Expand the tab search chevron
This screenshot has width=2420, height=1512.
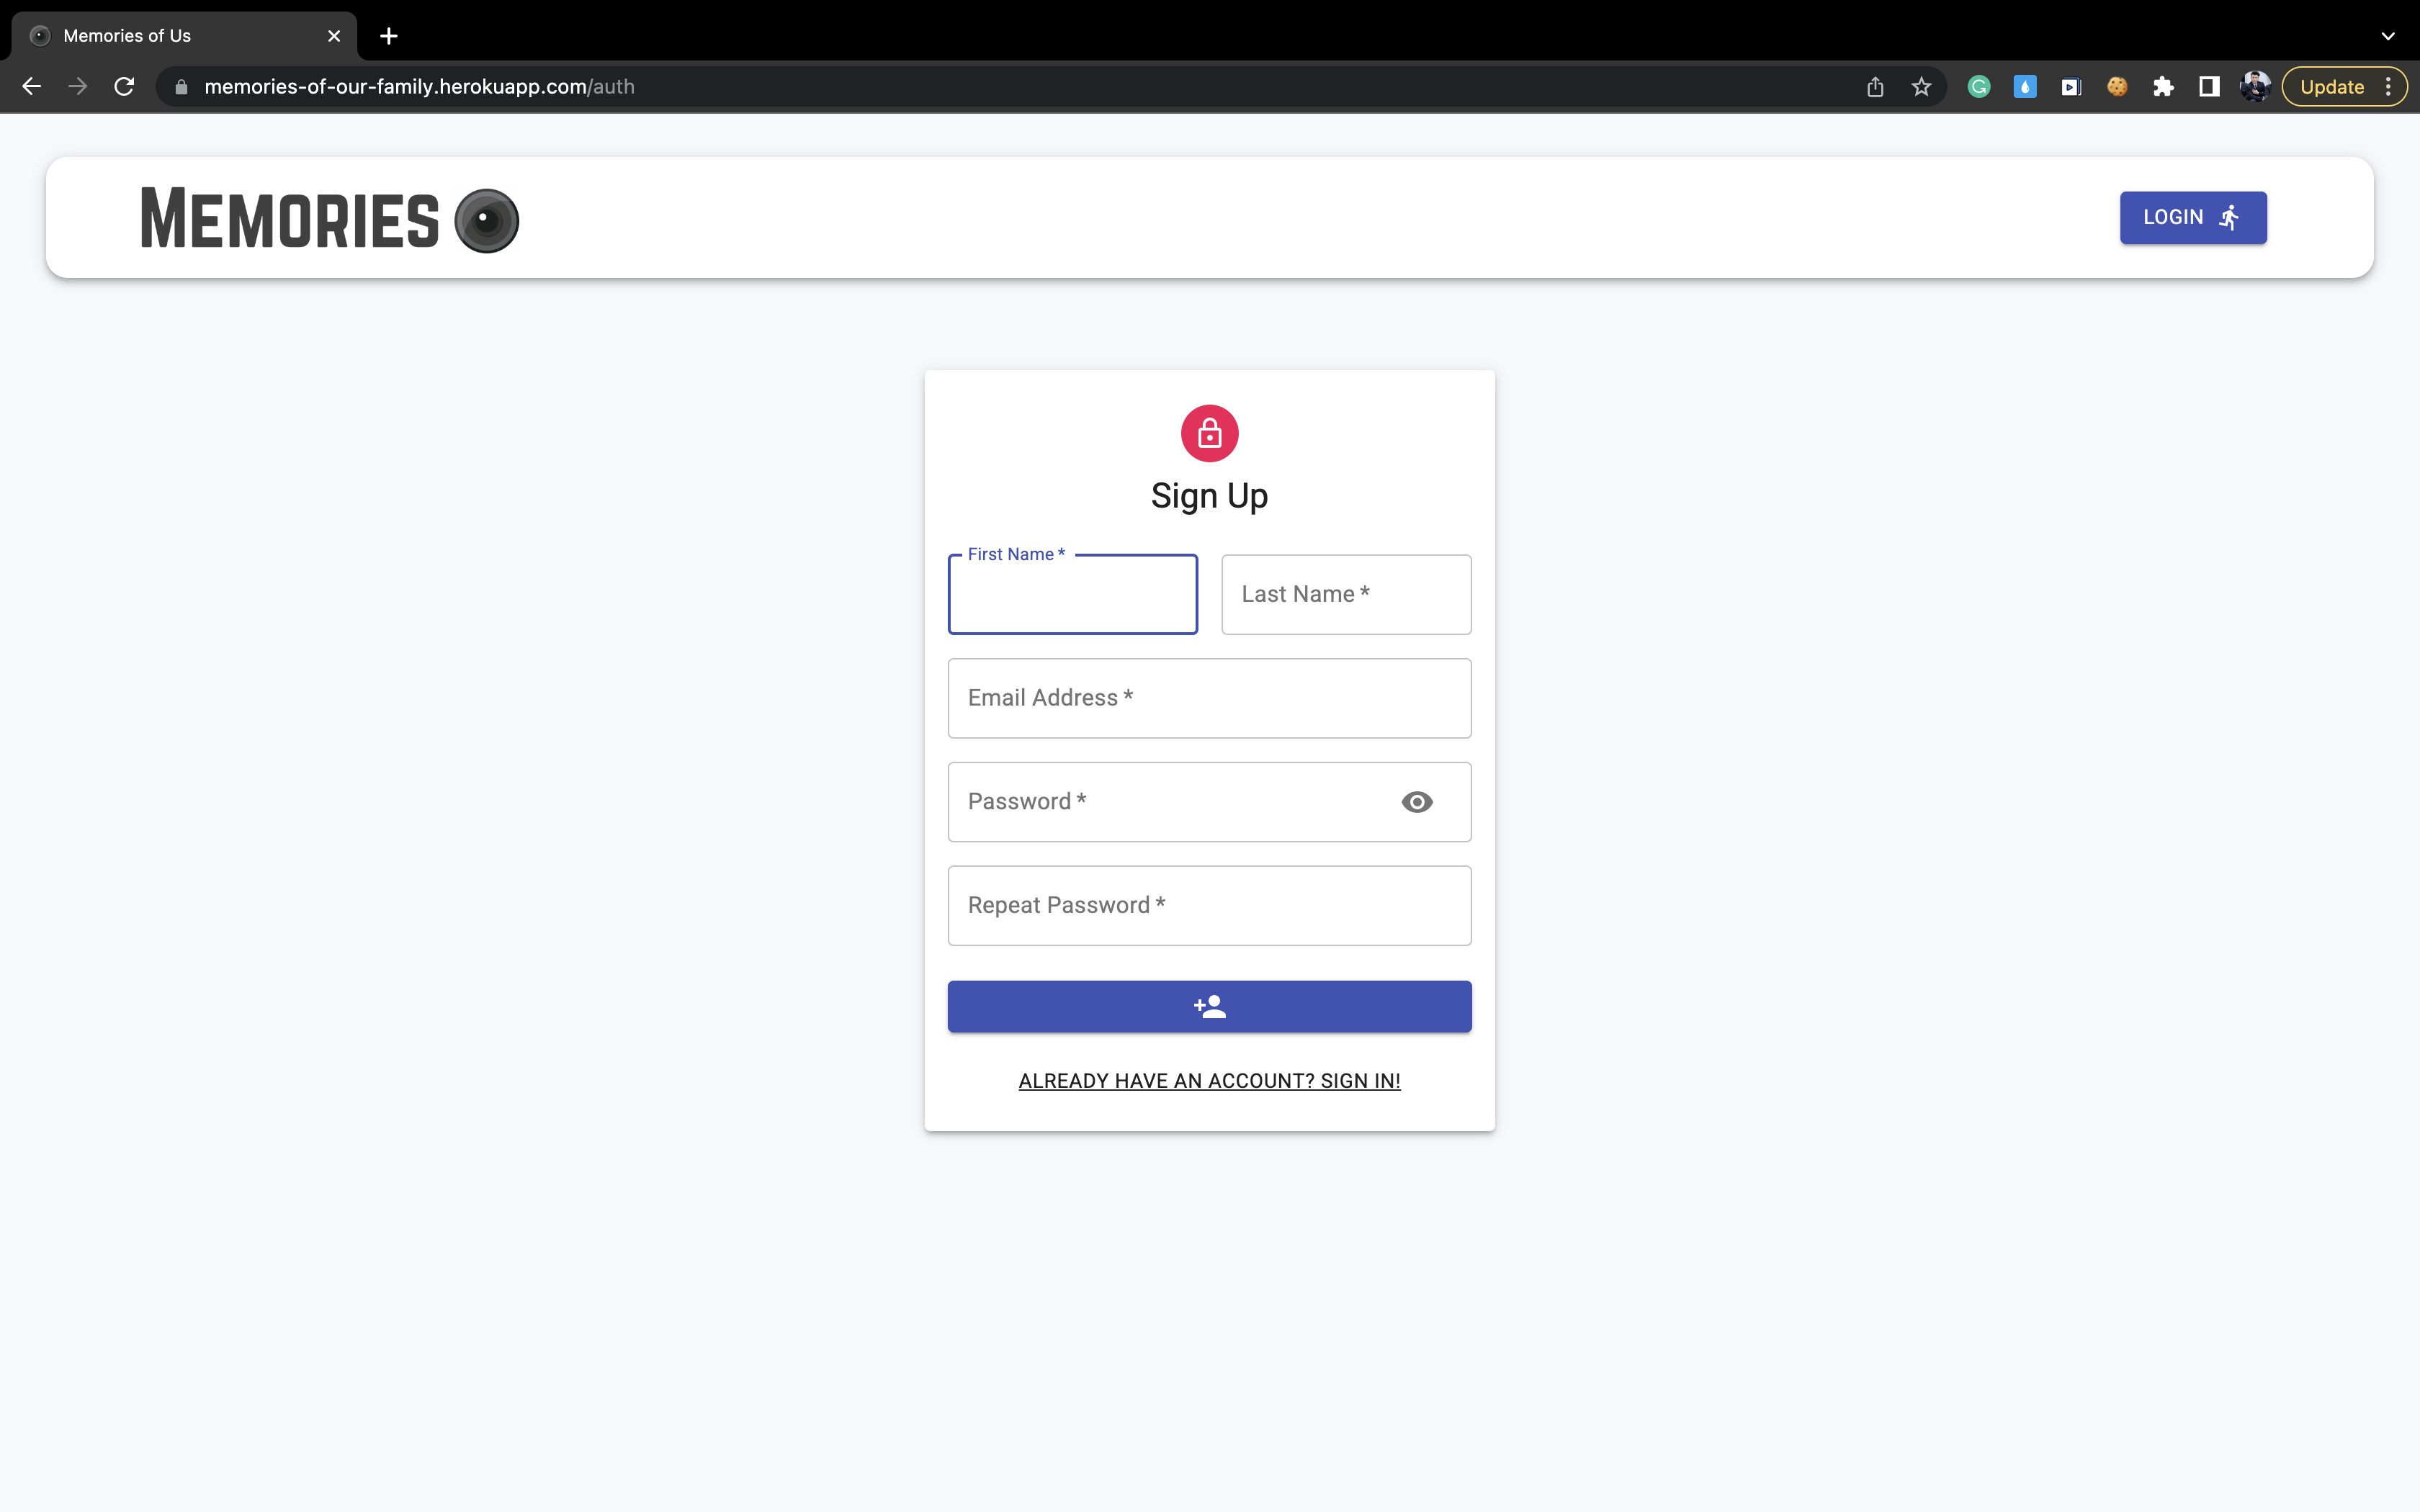(x=2388, y=36)
